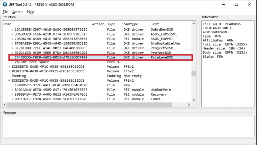
Task: Select GUID D36DDD2D-1C66-4210-B77A-2FD9F920E51F
Action: point(51,34)
